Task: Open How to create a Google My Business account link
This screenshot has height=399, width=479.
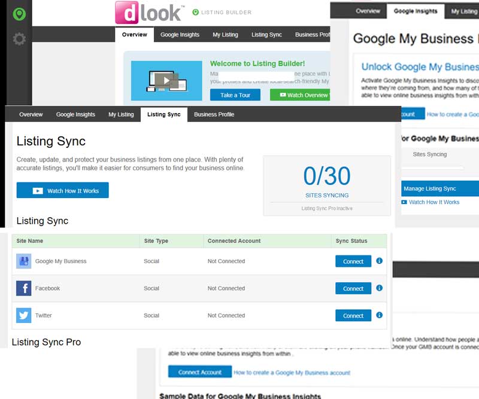Action: click(x=292, y=373)
